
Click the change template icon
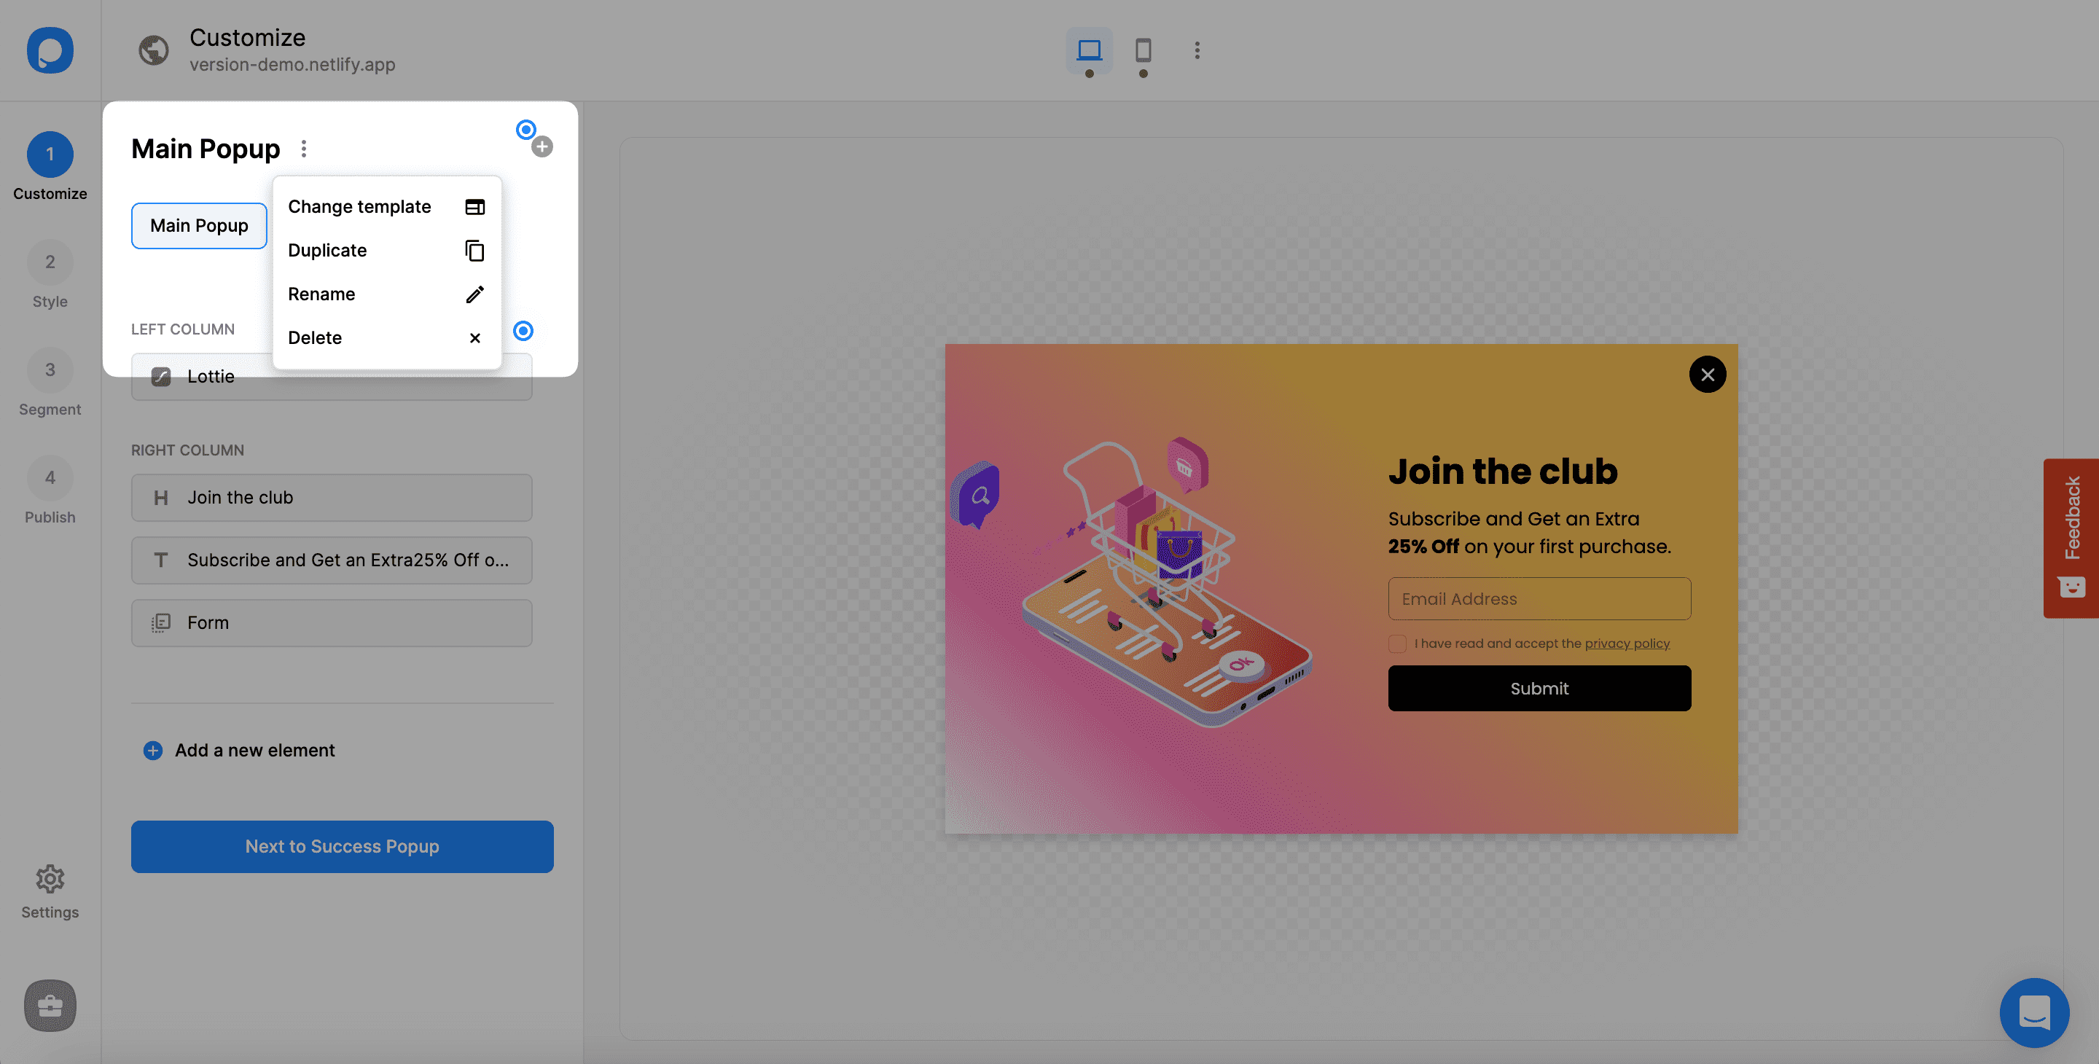click(474, 206)
